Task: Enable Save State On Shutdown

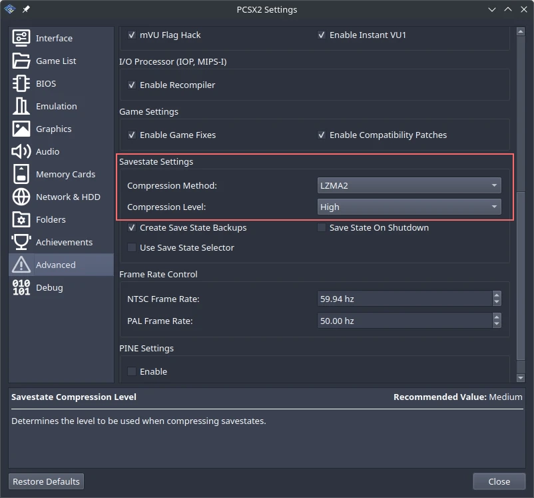Action: 322,227
